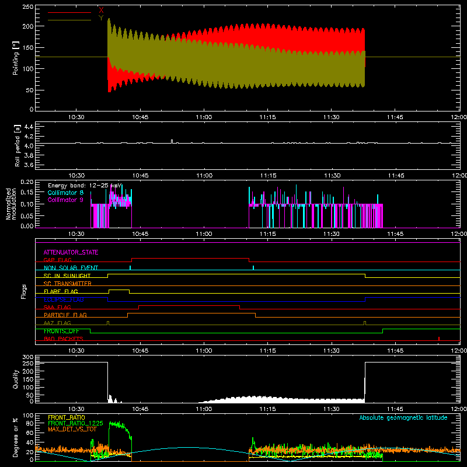Click the '250' tick on Pointing axis
The image size is (467, 467).
click(28, 7)
